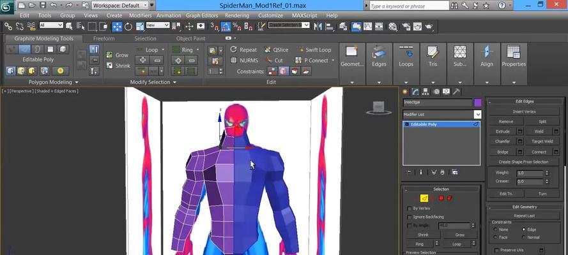Select the Element sub-object cube icon
This screenshot has height=255, width=568.
(63, 49)
